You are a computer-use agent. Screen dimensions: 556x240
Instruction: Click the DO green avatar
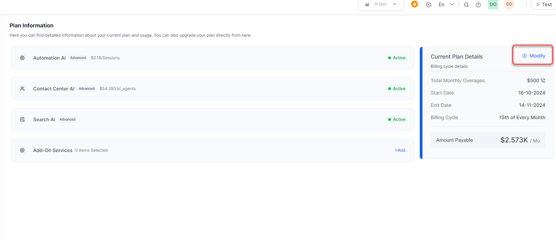tap(493, 4)
